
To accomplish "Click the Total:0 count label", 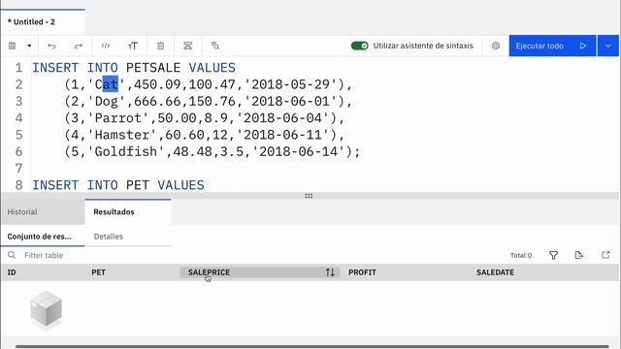I will tap(521, 256).
